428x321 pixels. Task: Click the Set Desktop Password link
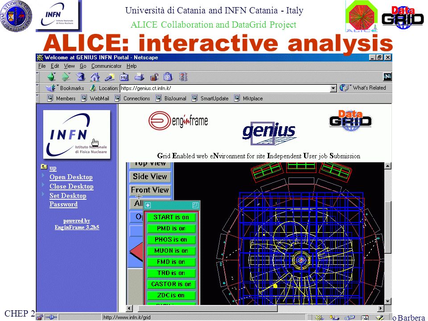click(68, 200)
